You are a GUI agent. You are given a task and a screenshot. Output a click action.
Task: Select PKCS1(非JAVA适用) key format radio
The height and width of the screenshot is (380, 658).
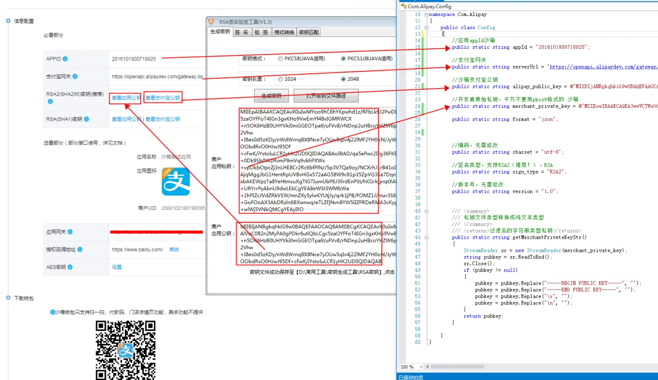[344, 59]
